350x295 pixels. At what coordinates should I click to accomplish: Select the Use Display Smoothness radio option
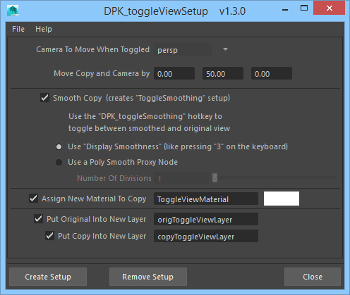pos(59,147)
